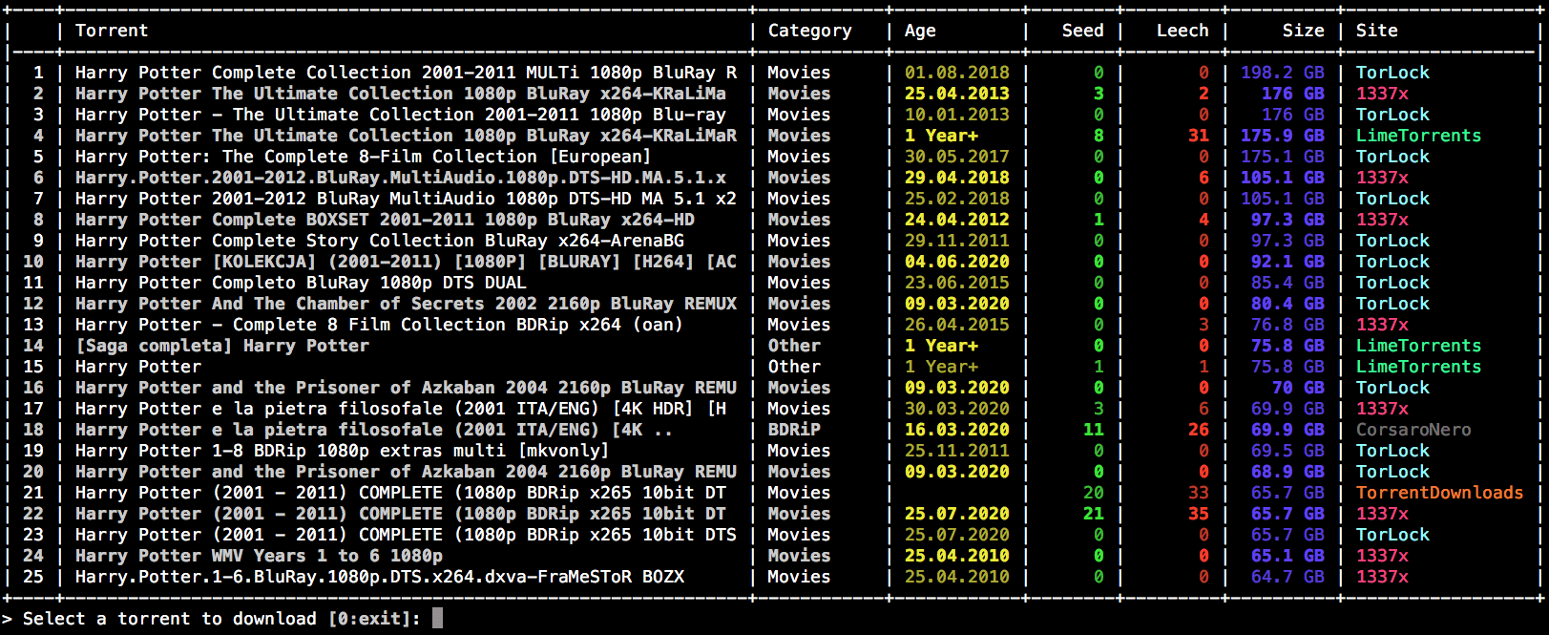Screen dimensions: 1549x635
Task: Click the 'Age' column header
Action: [x=920, y=31]
